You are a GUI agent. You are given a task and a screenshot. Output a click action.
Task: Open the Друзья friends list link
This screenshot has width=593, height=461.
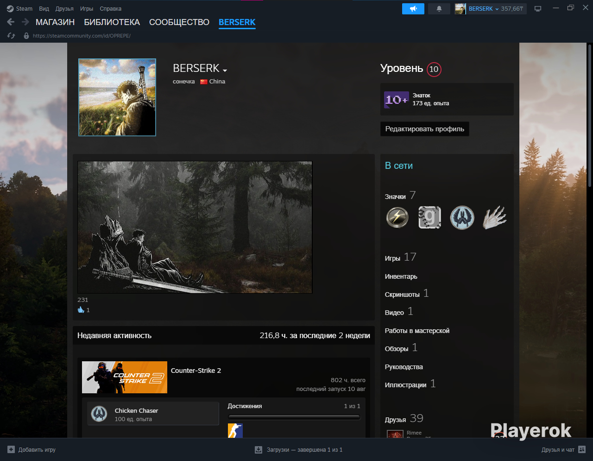[395, 420]
